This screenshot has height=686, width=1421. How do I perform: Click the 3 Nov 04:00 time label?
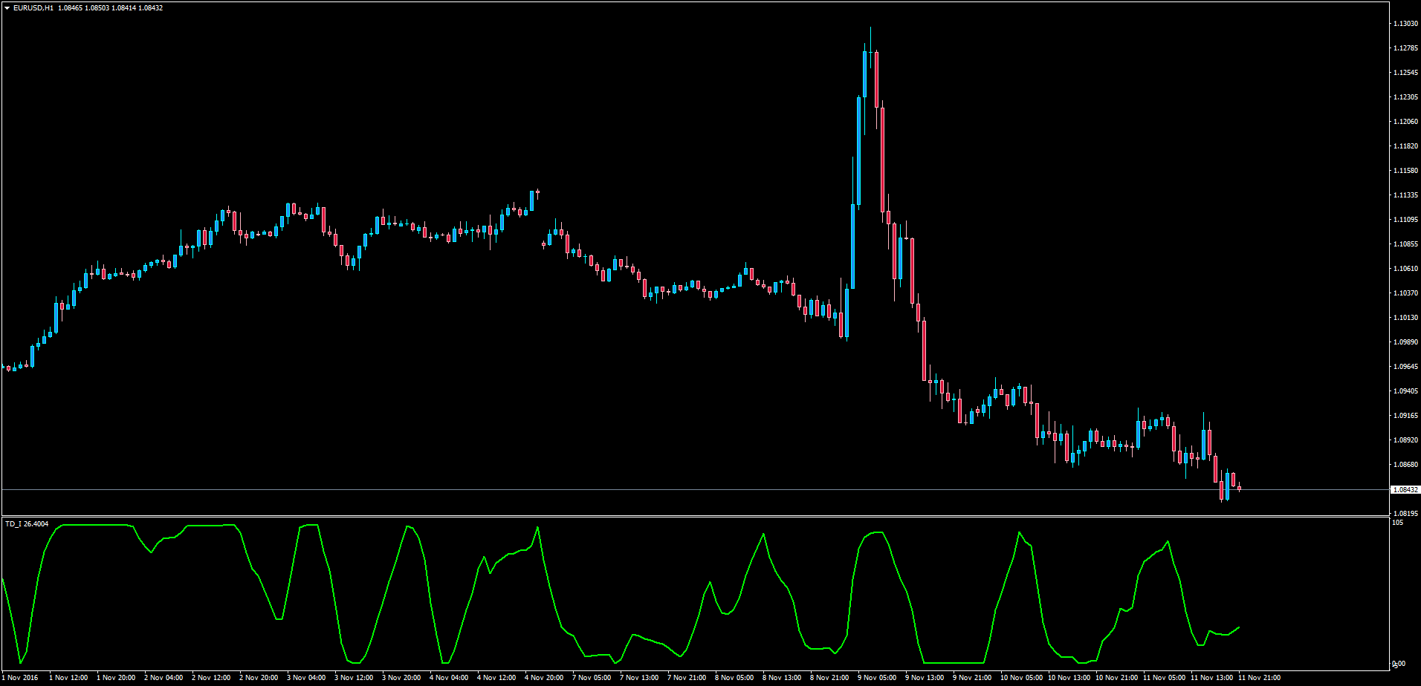(x=306, y=678)
